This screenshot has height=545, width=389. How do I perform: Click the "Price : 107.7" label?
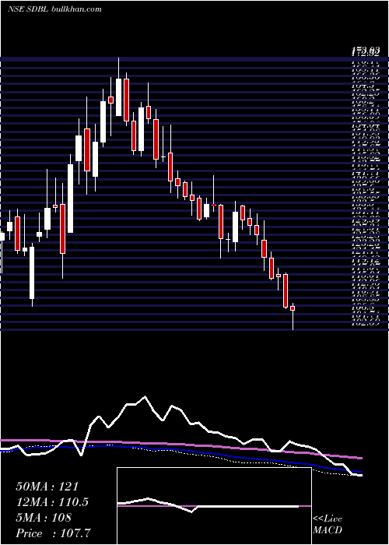[54, 533]
